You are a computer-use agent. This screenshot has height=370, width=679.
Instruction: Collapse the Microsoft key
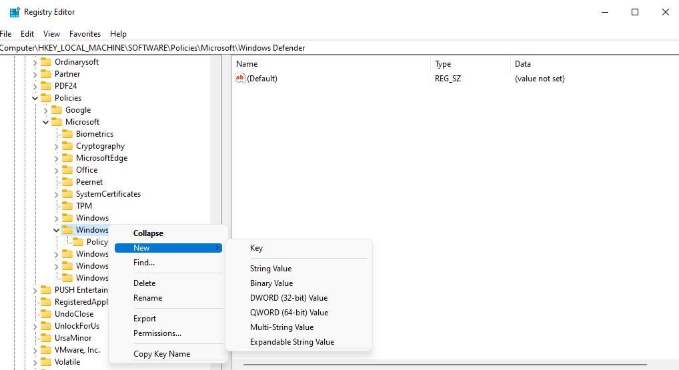click(x=45, y=123)
